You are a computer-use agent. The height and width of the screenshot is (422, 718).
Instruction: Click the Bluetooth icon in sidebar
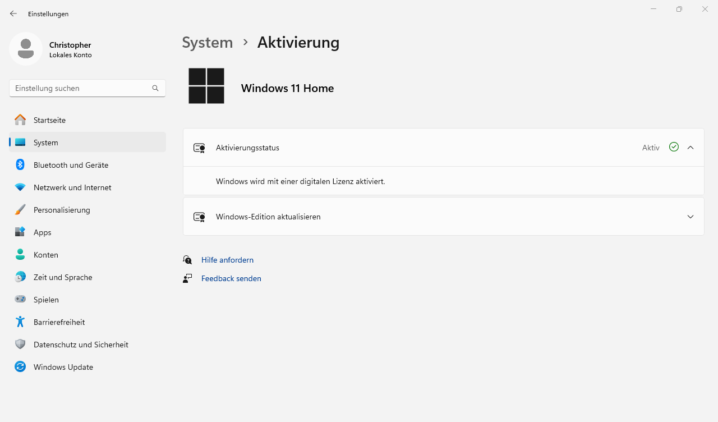tap(20, 165)
